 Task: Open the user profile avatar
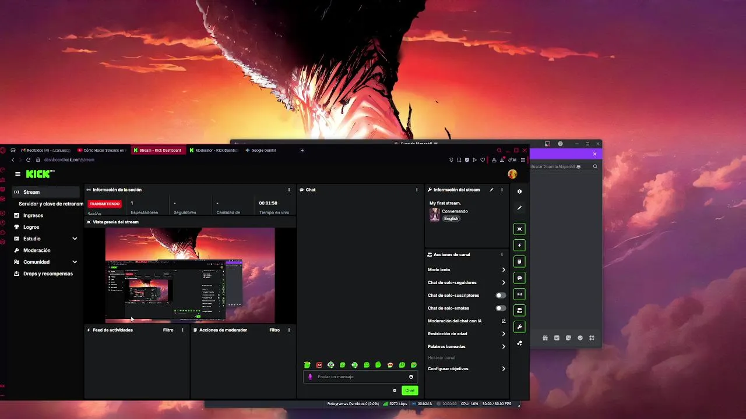512,174
